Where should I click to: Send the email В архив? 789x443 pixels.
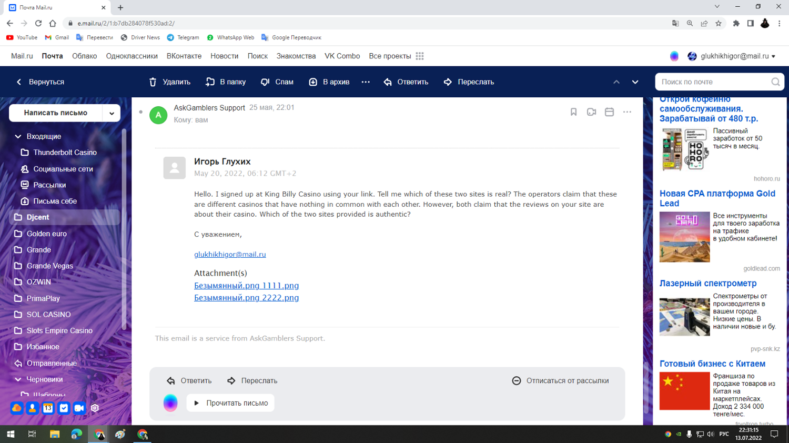click(x=329, y=82)
